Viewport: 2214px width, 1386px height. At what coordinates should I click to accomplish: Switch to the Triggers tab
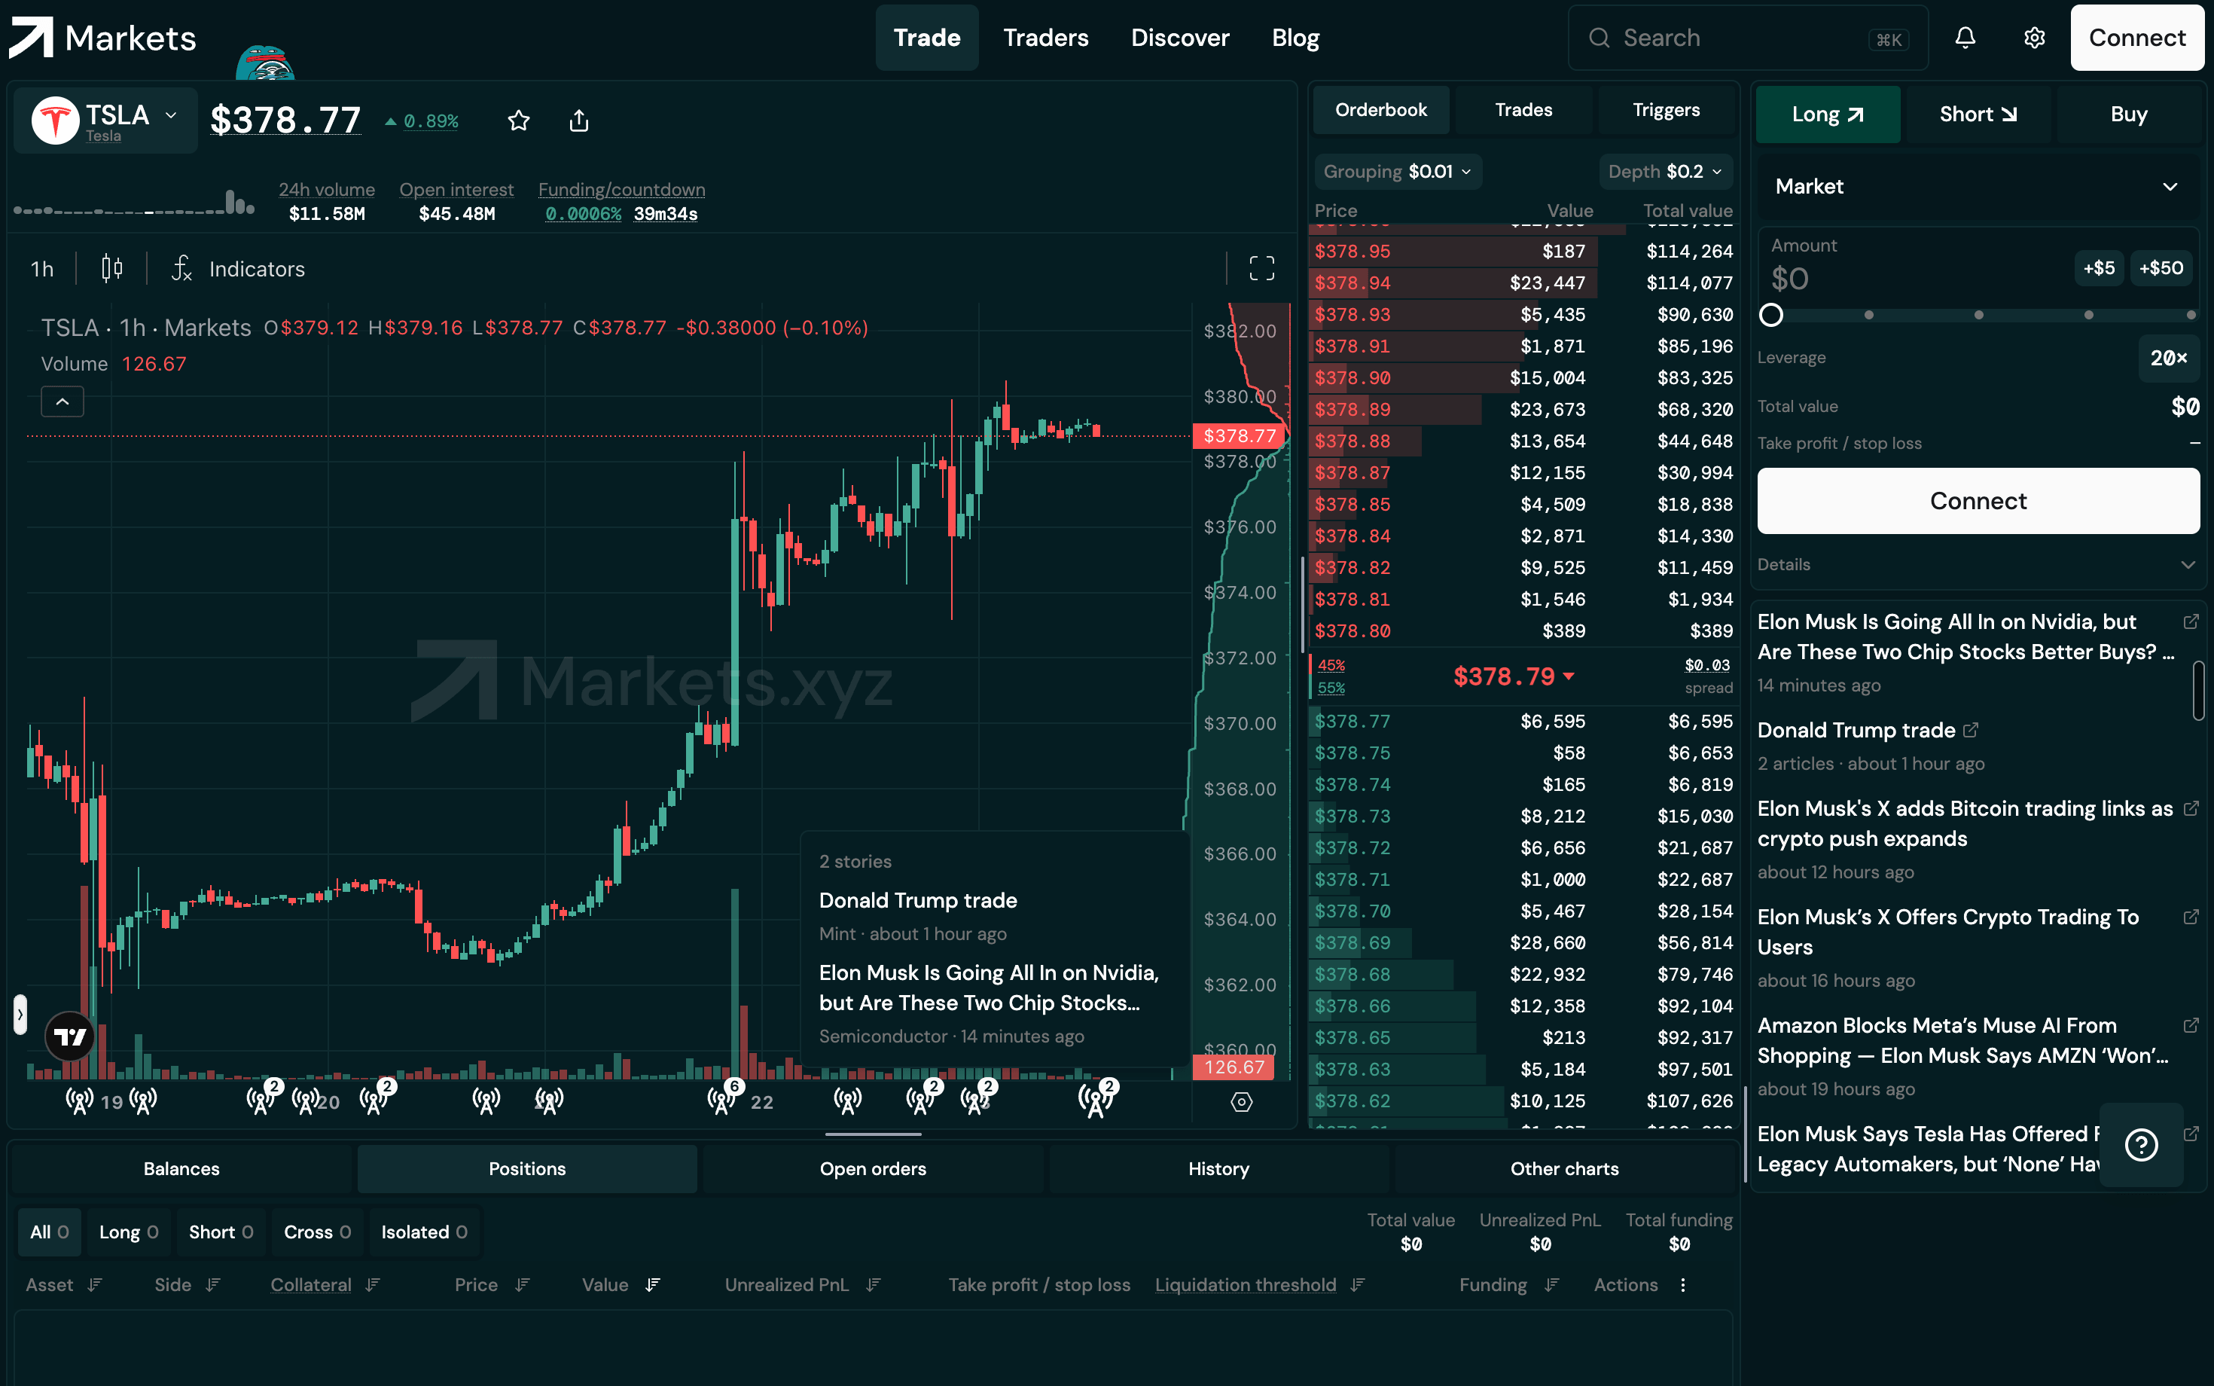[1665, 110]
